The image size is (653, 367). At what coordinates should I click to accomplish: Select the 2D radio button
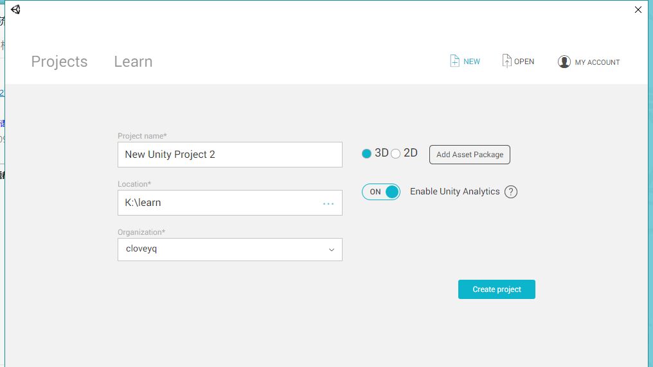pos(396,154)
